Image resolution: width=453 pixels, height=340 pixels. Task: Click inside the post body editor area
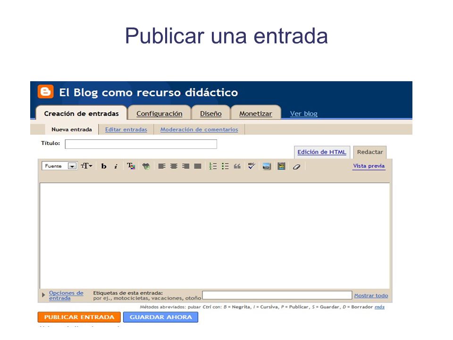pyautogui.click(x=215, y=236)
